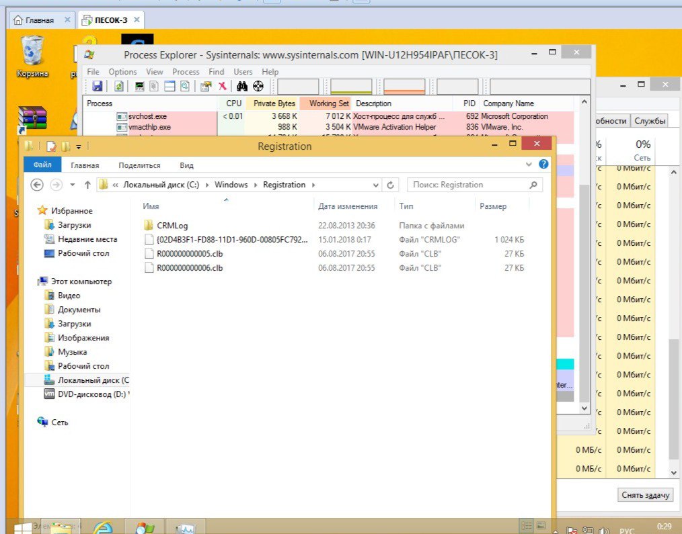Click the Properties toolbar icon in Process Explorer
Image resolution: width=682 pixels, height=534 pixels.
[206, 86]
